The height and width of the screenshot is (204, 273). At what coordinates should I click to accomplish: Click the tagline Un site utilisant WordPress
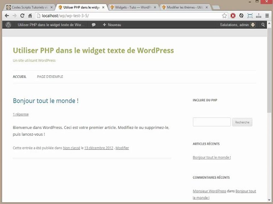[x=34, y=61]
